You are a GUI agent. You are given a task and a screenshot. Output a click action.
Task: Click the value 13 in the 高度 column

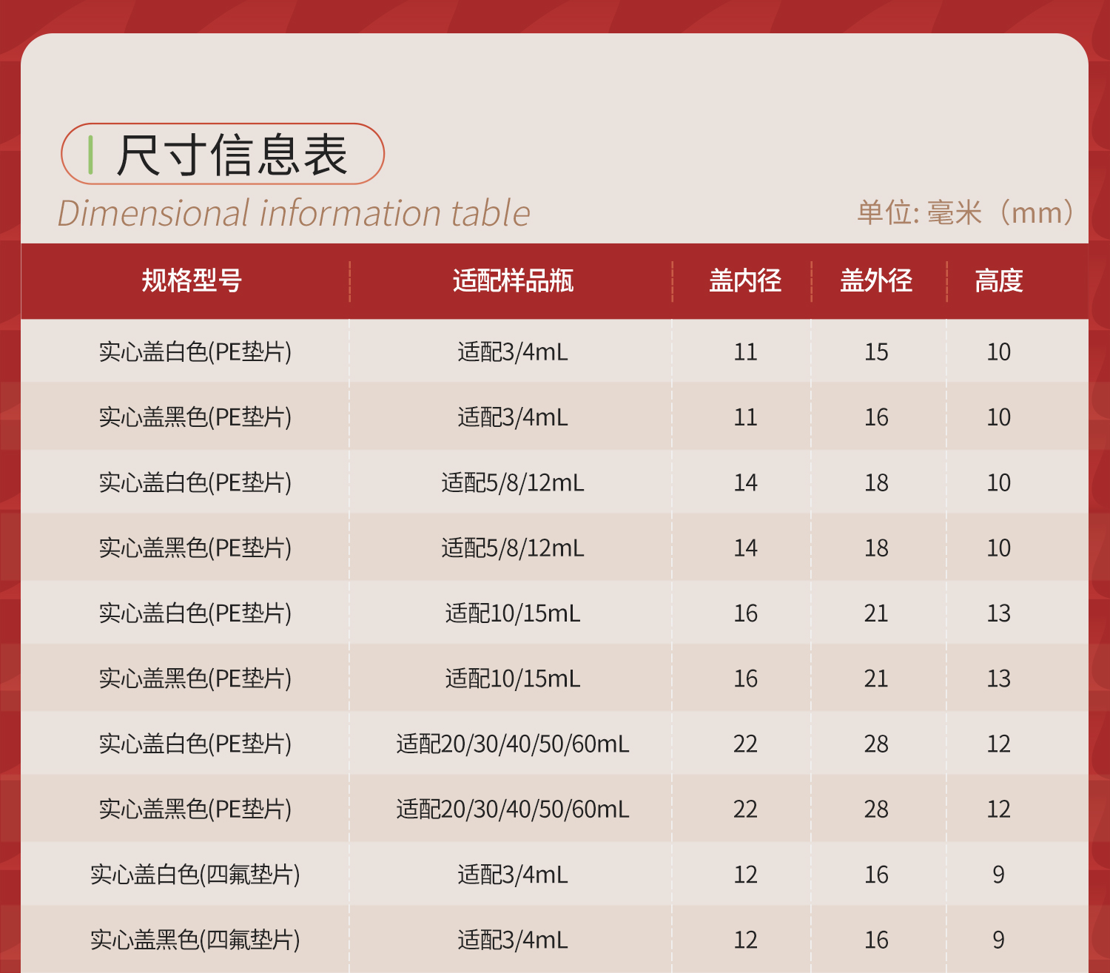(999, 613)
